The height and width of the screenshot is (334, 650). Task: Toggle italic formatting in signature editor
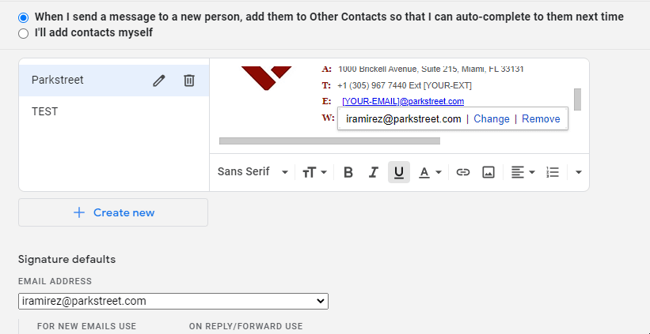(374, 172)
